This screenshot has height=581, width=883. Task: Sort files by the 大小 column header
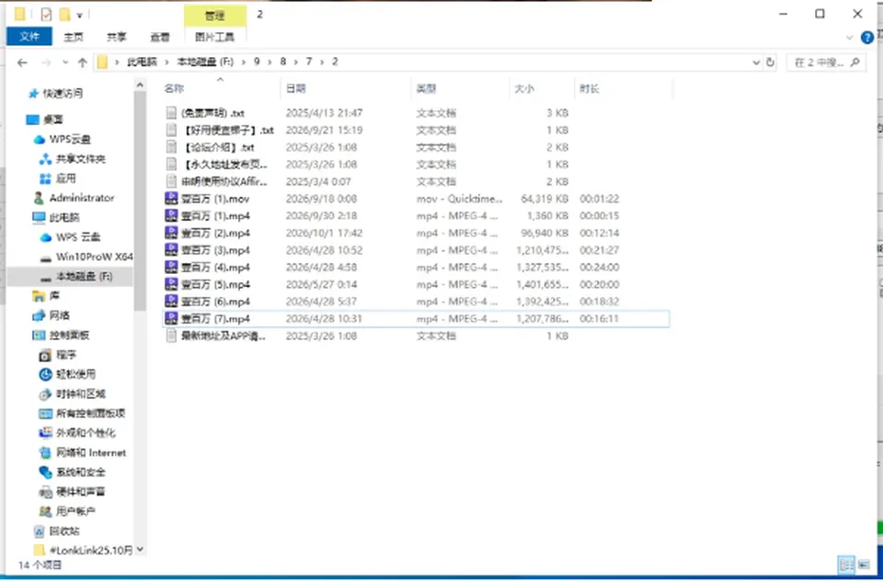click(x=523, y=88)
